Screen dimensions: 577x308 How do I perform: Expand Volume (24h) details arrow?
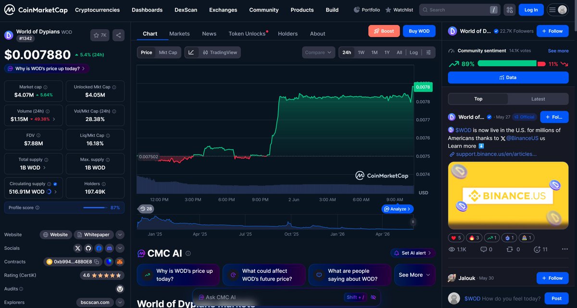click(x=54, y=119)
